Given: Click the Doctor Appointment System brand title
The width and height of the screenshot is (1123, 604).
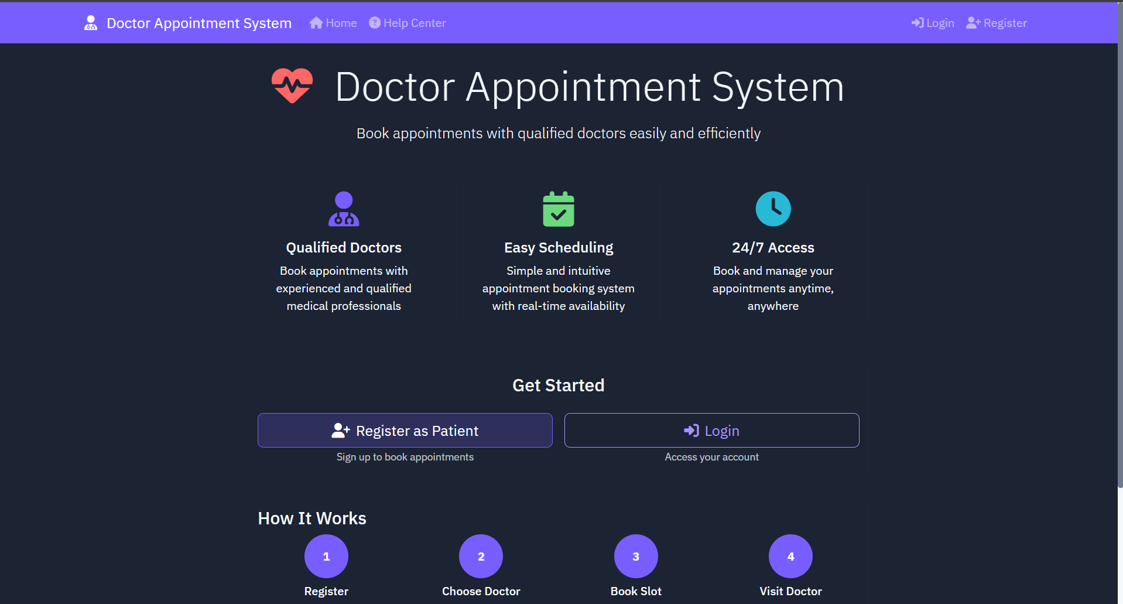Looking at the screenshot, I should 198,23.
